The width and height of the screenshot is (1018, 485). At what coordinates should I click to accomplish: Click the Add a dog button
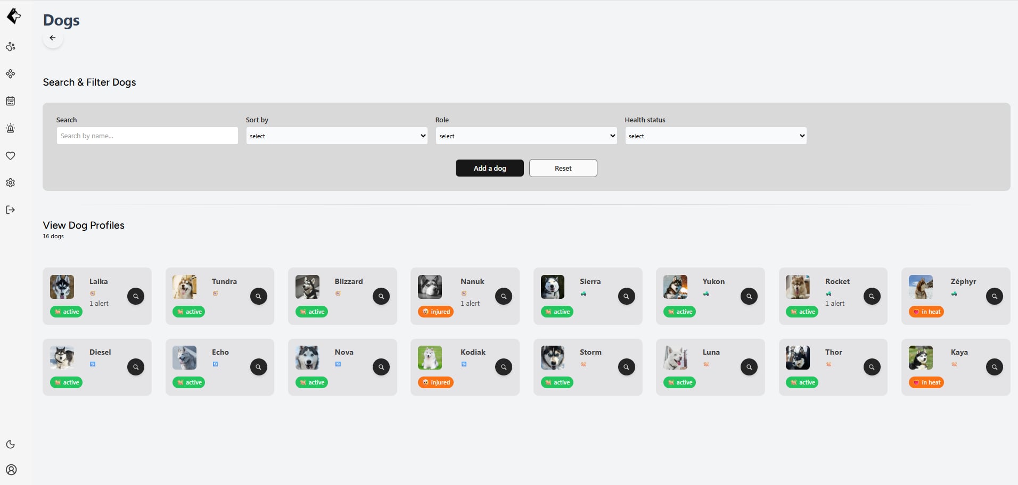(x=489, y=168)
